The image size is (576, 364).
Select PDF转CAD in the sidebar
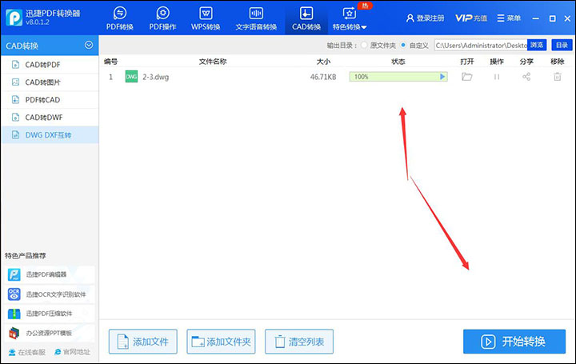(50, 100)
